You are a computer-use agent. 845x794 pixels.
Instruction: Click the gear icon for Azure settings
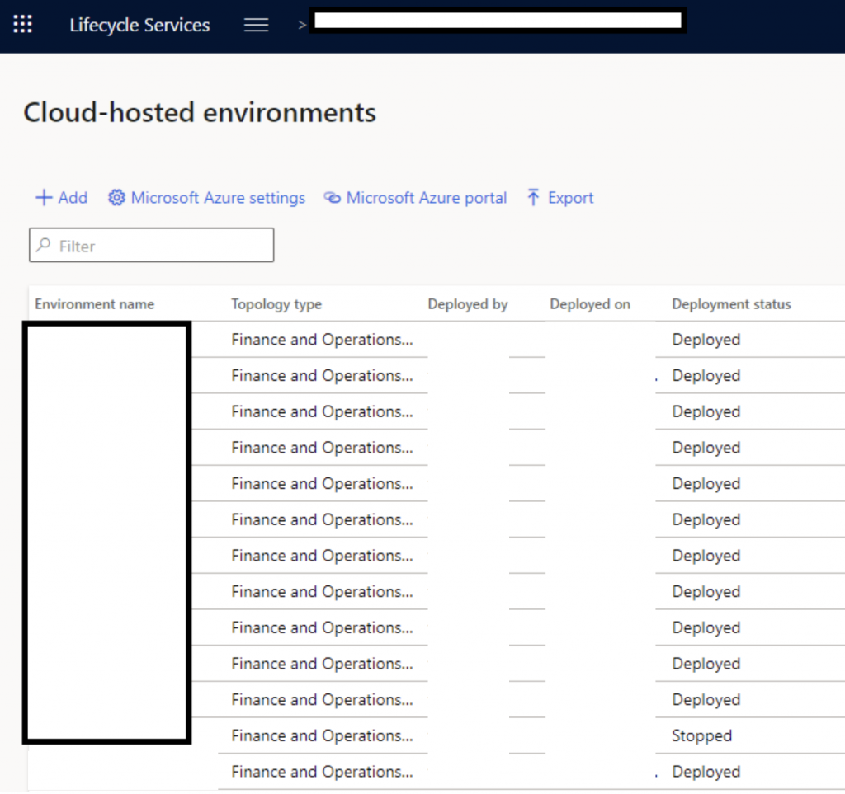click(x=116, y=198)
